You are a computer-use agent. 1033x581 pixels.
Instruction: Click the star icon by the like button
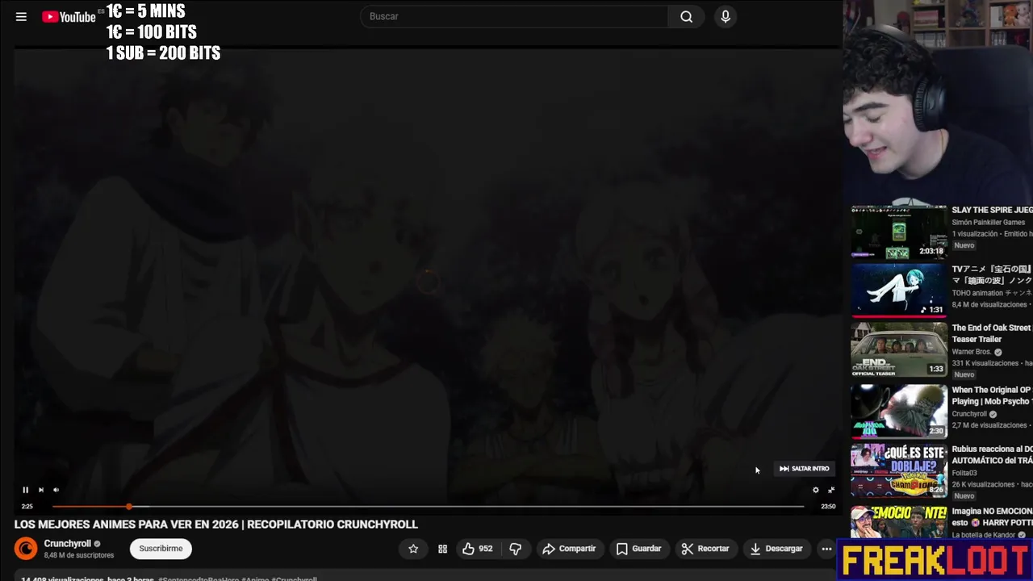[413, 549]
